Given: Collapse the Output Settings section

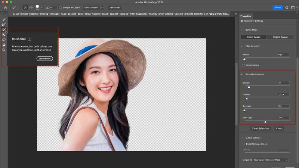Looking at the screenshot, I should point(241,138).
